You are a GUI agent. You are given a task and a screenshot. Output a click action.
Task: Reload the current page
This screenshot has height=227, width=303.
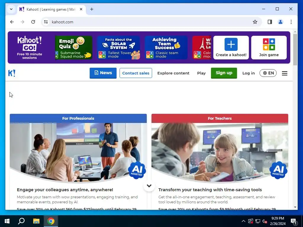(x=33, y=22)
